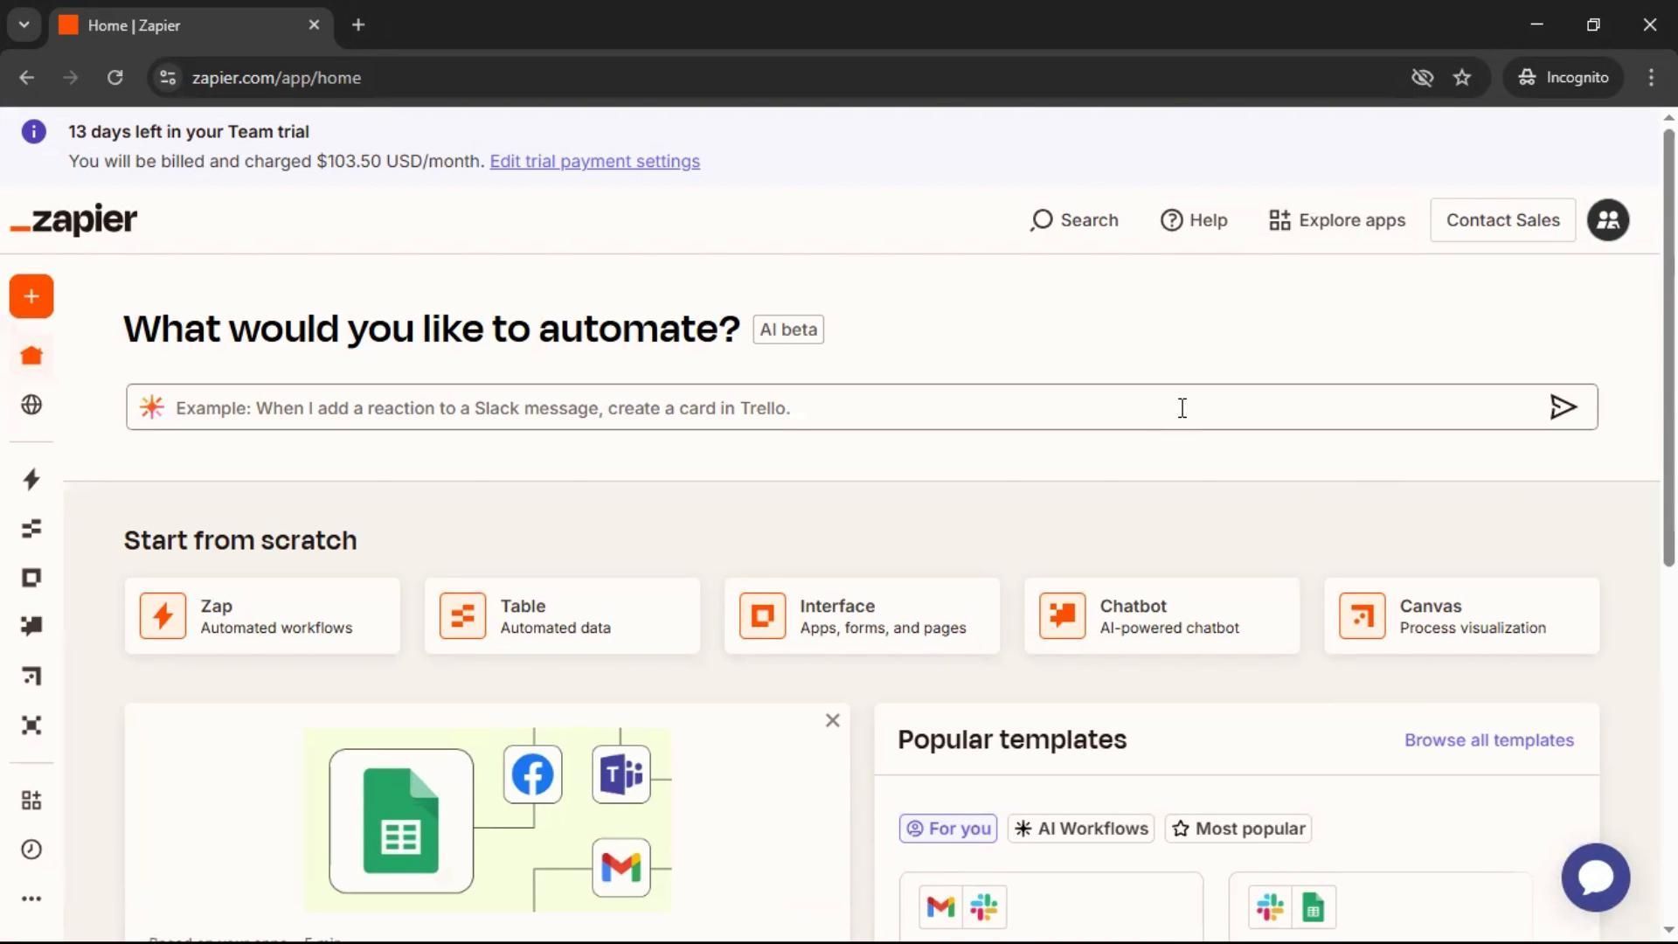Select the Most popular filter chip
The image size is (1678, 944).
1238,829
